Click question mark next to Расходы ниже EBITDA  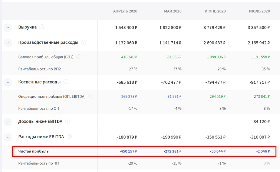69,137
